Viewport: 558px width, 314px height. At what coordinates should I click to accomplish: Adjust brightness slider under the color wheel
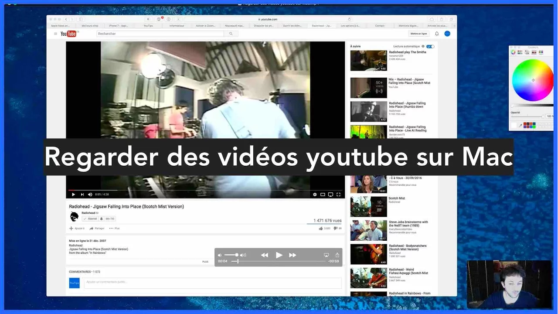point(532,106)
